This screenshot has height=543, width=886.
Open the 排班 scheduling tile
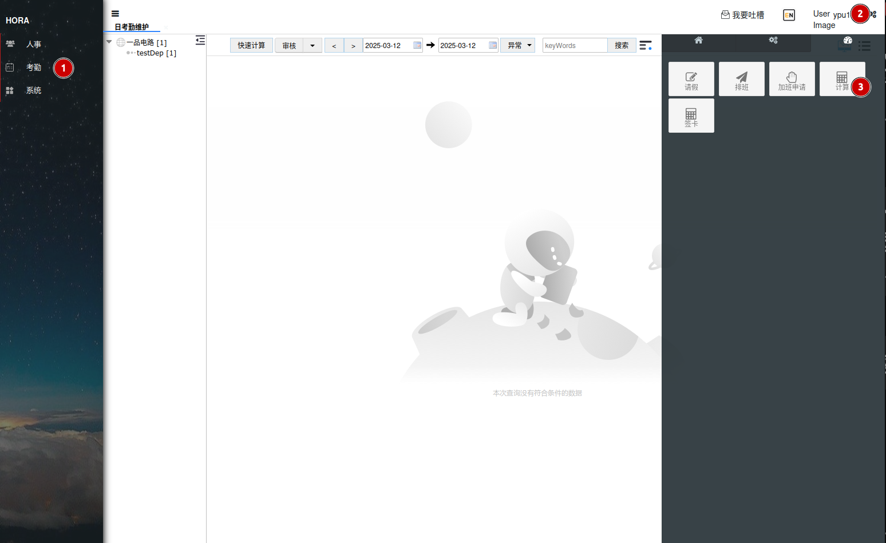pos(741,79)
